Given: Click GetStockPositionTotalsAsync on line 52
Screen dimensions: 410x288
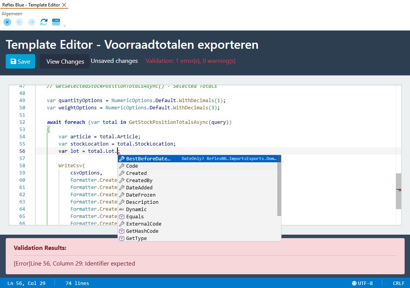Looking at the screenshot, I should click(169, 122).
